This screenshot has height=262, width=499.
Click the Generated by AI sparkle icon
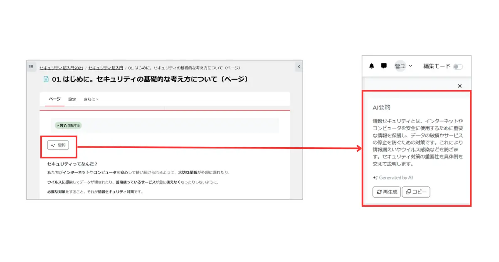click(x=375, y=177)
